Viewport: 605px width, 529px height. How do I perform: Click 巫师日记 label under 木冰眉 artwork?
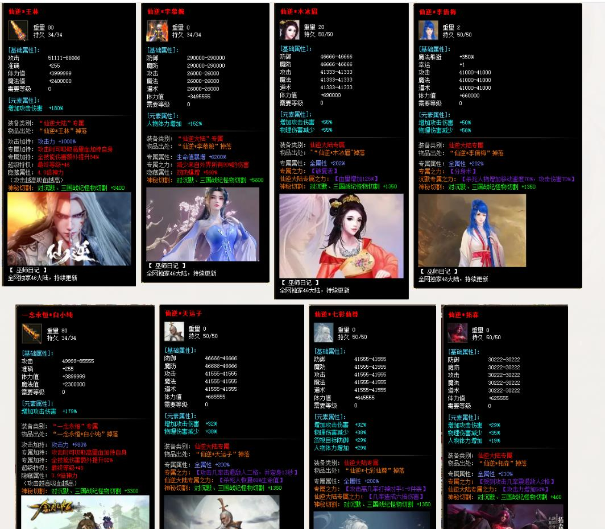coord(300,282)
